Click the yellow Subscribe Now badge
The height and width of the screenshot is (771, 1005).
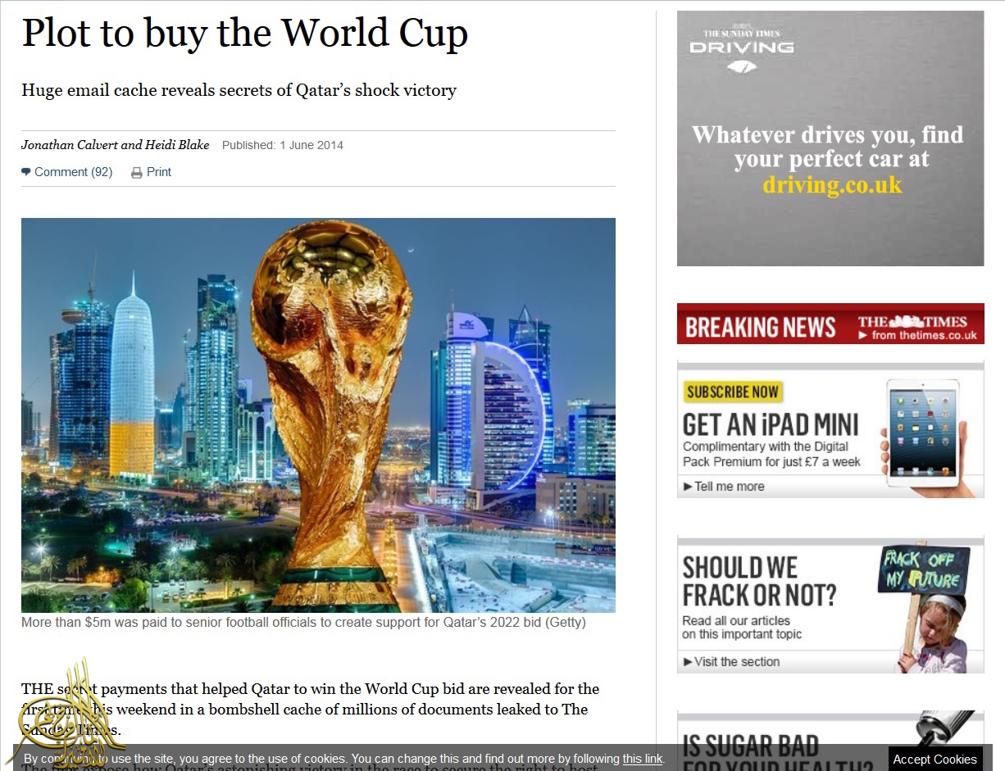pyautogui.click(x=732, y=392)
